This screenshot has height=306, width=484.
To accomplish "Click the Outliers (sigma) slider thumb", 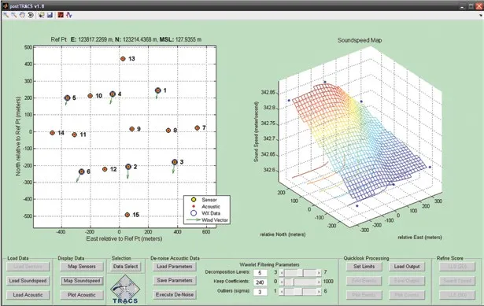I will [x=299, y=292].
